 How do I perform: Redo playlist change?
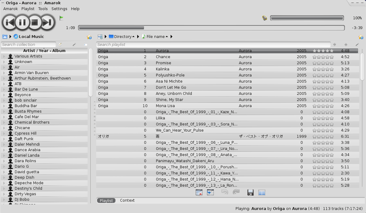pos(236,192)
